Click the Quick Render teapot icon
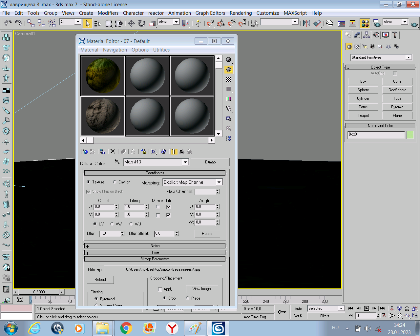This screenshot has width=420, height=336. point(414,24)
